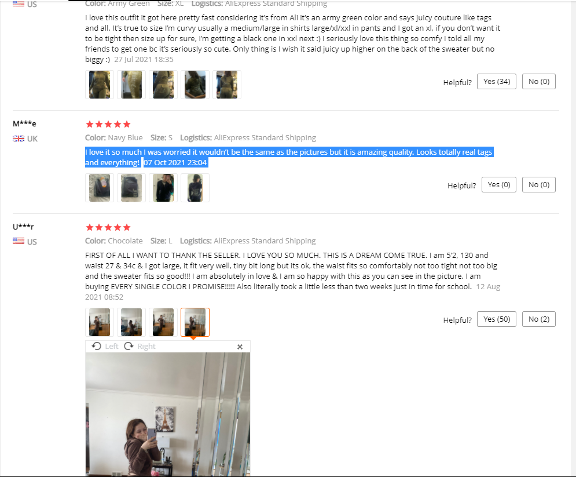The image size is (576, 477).
Task: Open first navy blue review thumbnail
Action: coord(100,188)
